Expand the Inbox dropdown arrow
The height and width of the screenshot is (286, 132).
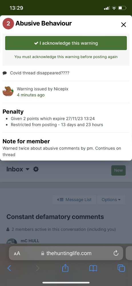[x=27, y=169]
